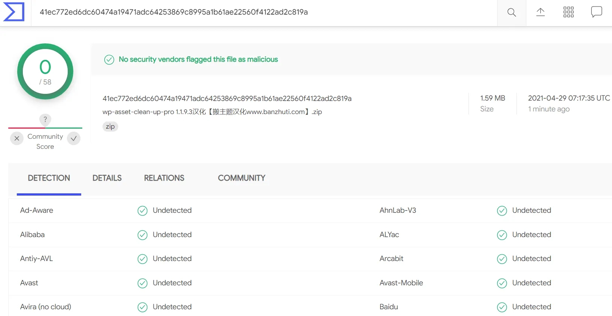
Task: Click the Undetected result for Baidu
Action: coord(532,307)
